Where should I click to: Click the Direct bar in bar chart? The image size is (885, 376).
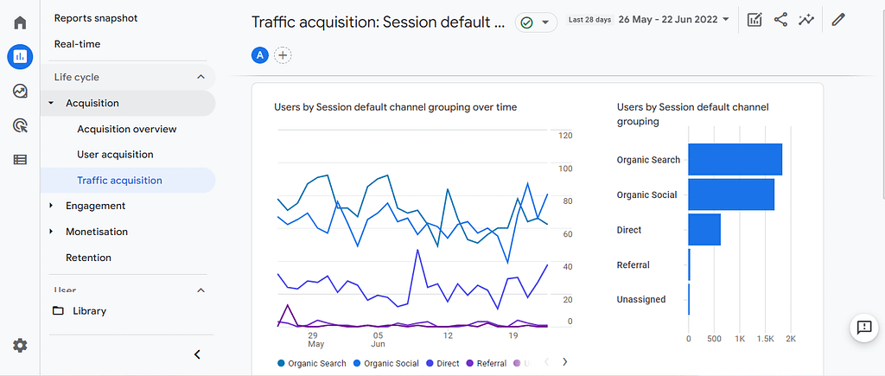click(704, 230)
